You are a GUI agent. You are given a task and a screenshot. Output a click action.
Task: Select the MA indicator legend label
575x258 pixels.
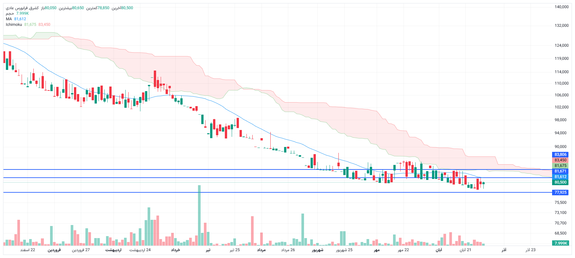pos(9,19)
